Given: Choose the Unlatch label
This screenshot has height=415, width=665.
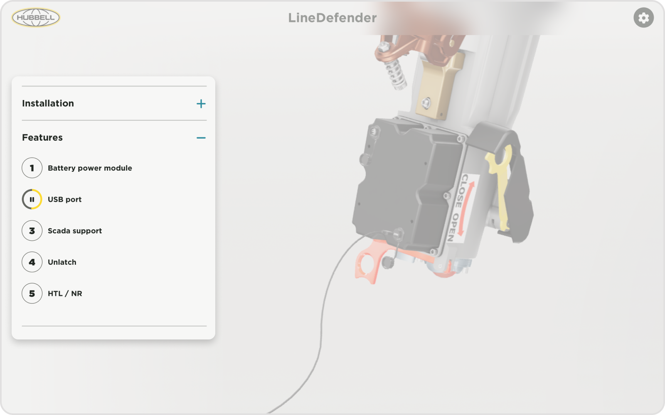Looking at the screenshot, I should pos(62,262).
